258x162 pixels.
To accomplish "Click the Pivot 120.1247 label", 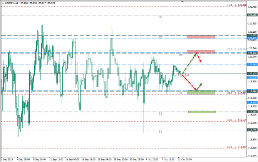I will [180, 75].
